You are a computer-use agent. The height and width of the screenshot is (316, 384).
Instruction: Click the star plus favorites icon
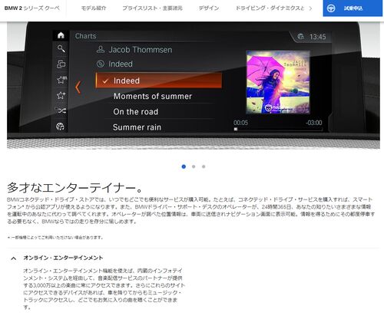[x=61, y=95]
